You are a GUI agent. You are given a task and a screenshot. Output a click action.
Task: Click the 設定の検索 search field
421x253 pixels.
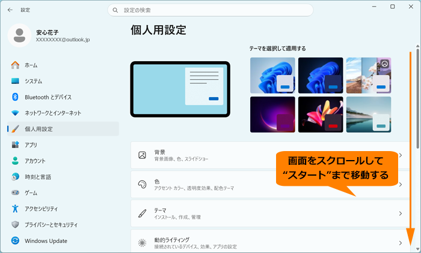[x=210, y=10]
